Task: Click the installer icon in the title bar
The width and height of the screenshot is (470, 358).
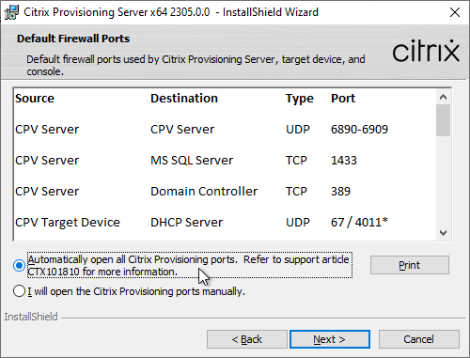Action: point(11,12)
